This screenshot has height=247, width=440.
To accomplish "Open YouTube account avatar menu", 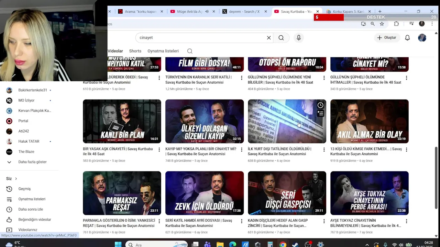I will 422,38.
